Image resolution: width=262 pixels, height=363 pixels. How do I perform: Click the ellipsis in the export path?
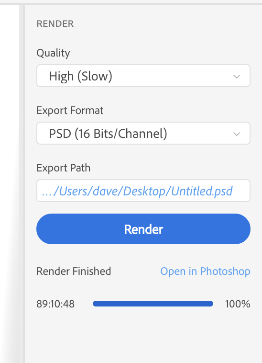point(47,192)
